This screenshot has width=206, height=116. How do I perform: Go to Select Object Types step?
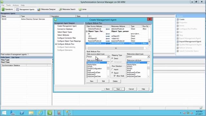(64, 32)
